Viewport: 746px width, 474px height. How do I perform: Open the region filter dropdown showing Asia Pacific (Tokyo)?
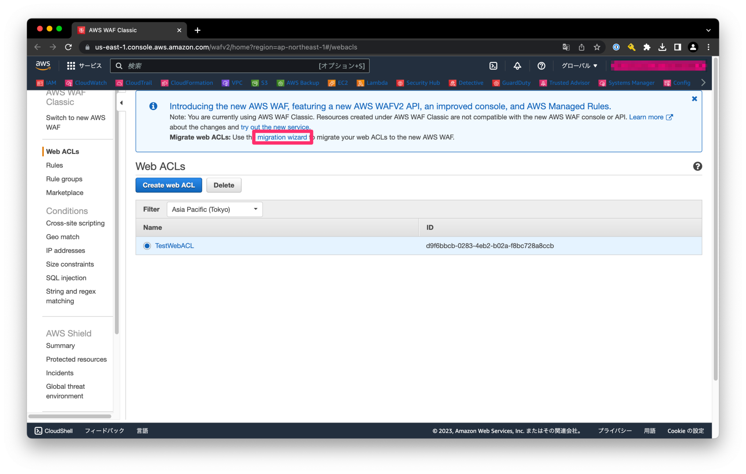pyautogui.click(x=214, y=209)
